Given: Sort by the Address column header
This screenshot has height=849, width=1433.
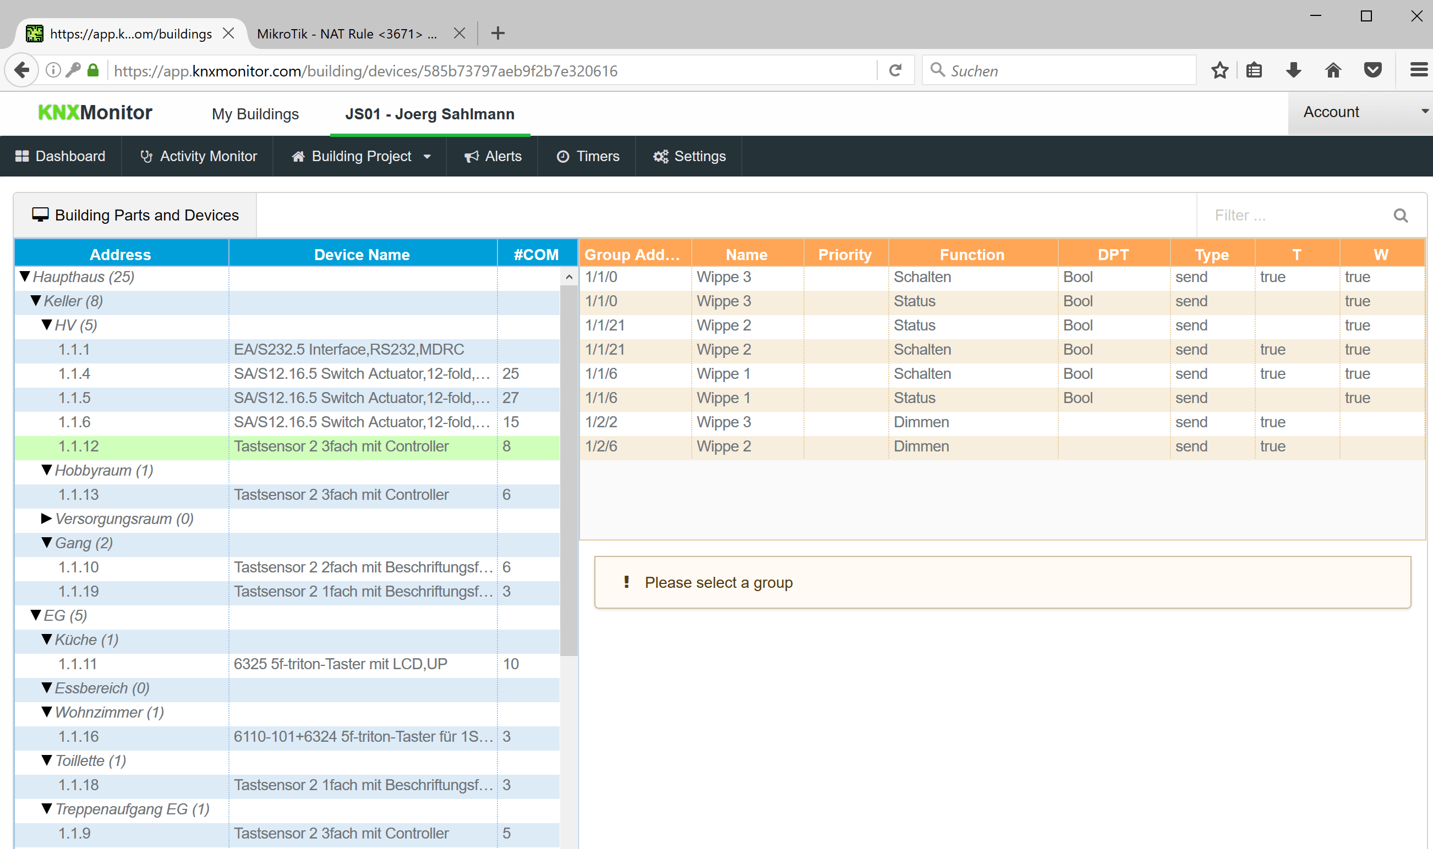Looking at the screenshot, I should 121,255.
